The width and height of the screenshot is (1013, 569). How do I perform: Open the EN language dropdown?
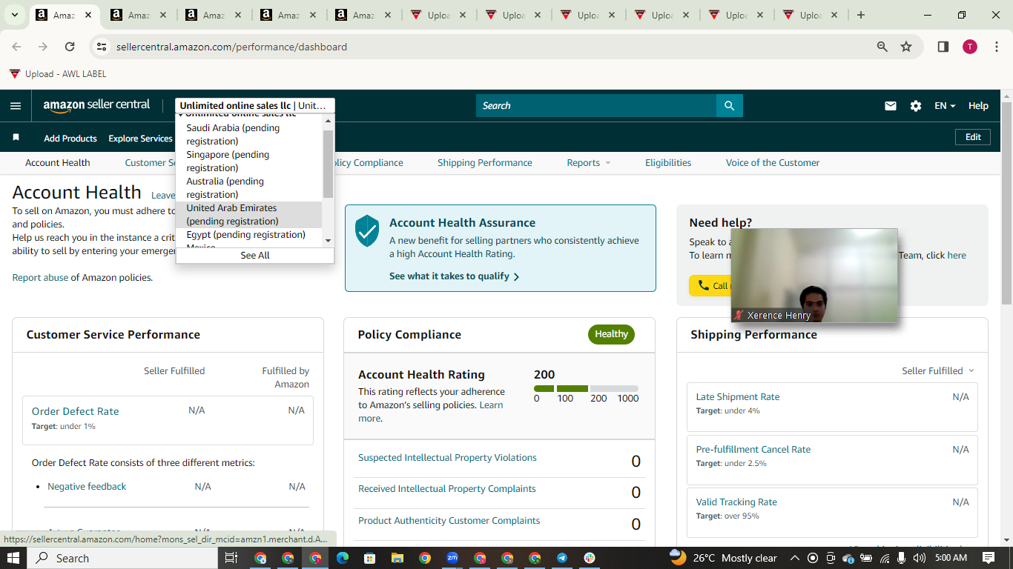click(945, 106)
